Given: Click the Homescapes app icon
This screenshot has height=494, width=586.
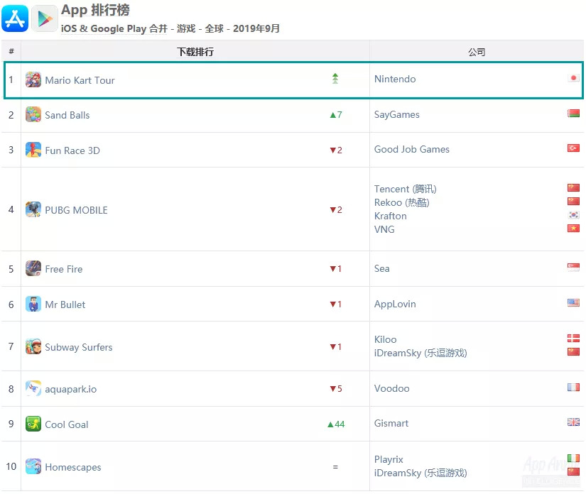Looking at the screenshot, I should click(33, 466).
